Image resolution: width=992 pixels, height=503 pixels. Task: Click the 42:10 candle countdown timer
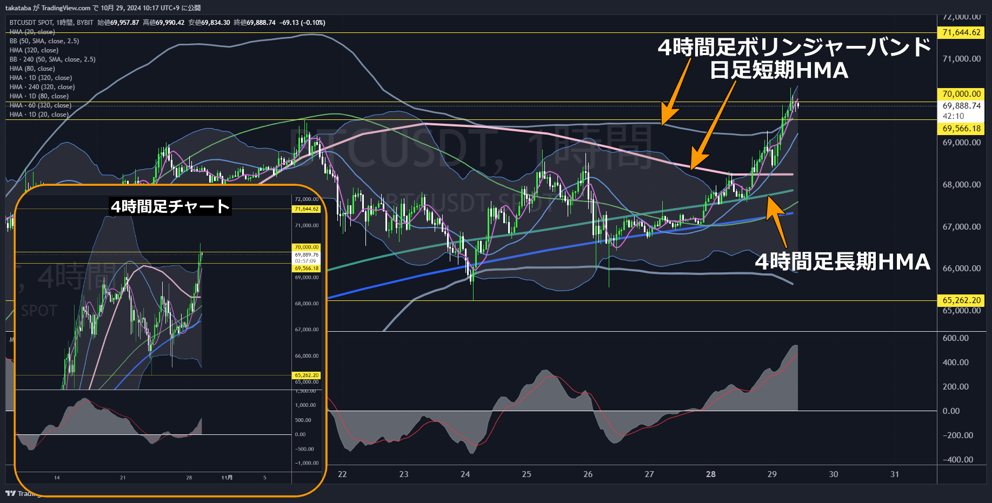click(953, 116)
